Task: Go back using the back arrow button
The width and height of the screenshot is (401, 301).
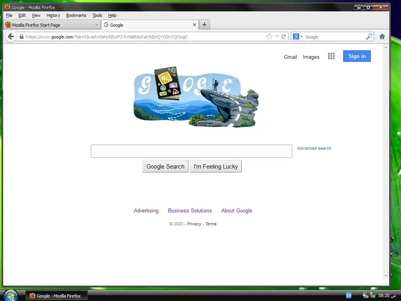Action: 11,36
